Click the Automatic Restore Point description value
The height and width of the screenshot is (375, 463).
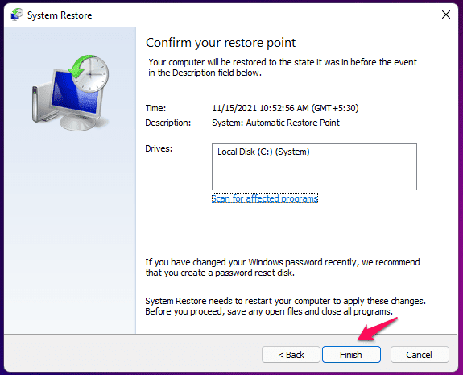(x=276, y=123)
